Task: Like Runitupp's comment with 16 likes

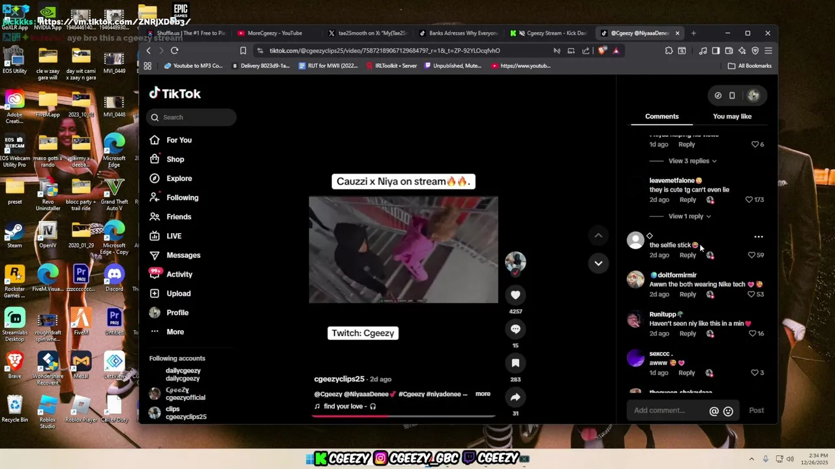Action: (x=752, y=334)
